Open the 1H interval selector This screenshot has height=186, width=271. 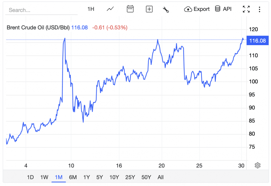[x=91, y=9]
